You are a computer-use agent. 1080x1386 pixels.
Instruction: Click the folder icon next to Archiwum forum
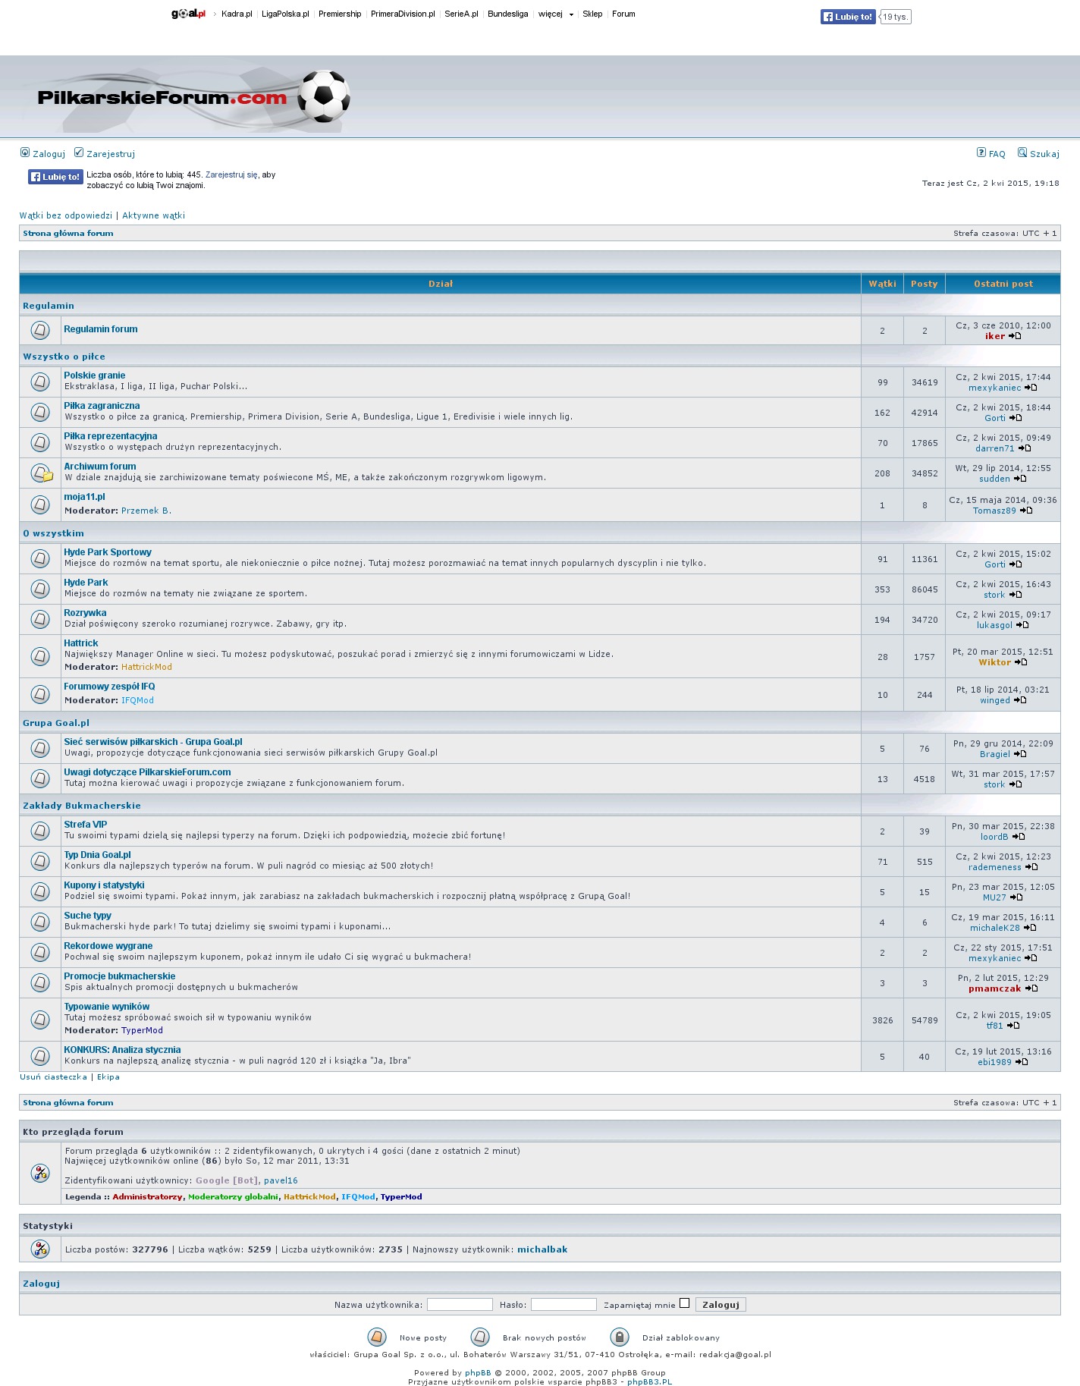coord(41,473)
